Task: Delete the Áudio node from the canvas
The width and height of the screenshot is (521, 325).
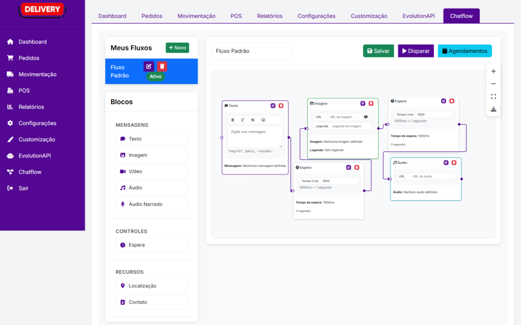Action: tap(454, 163)
